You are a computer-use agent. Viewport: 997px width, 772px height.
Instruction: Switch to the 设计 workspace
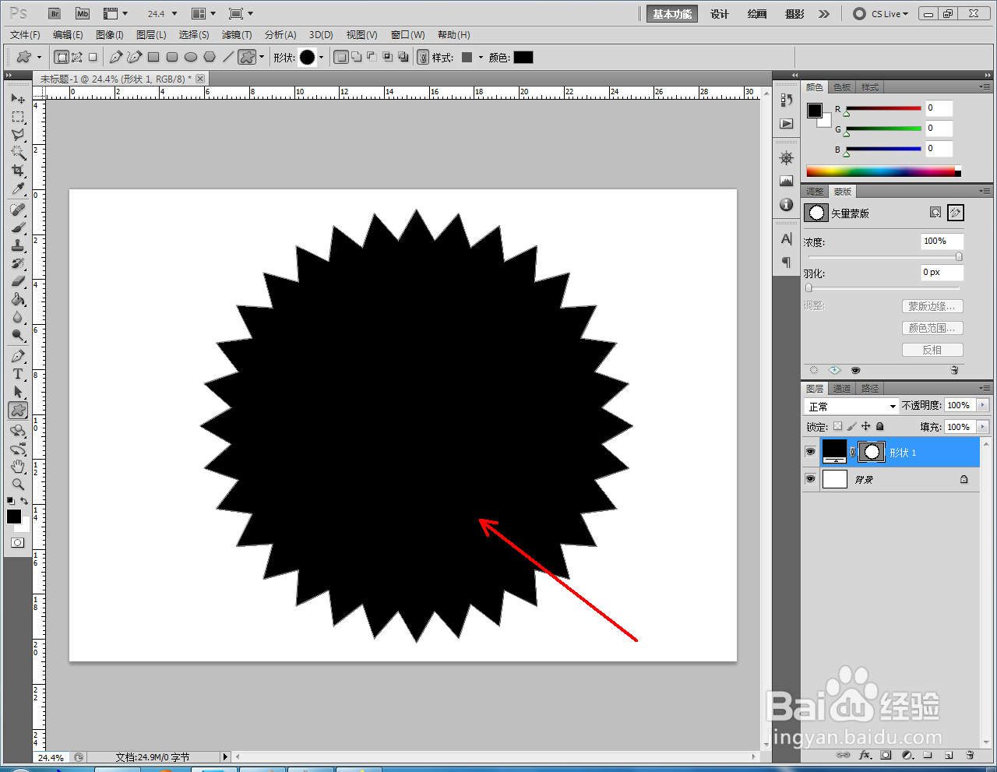tap(720, 14)
